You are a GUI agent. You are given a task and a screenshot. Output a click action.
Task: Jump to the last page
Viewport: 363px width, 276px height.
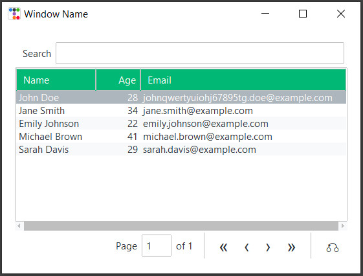click(291, 247)
